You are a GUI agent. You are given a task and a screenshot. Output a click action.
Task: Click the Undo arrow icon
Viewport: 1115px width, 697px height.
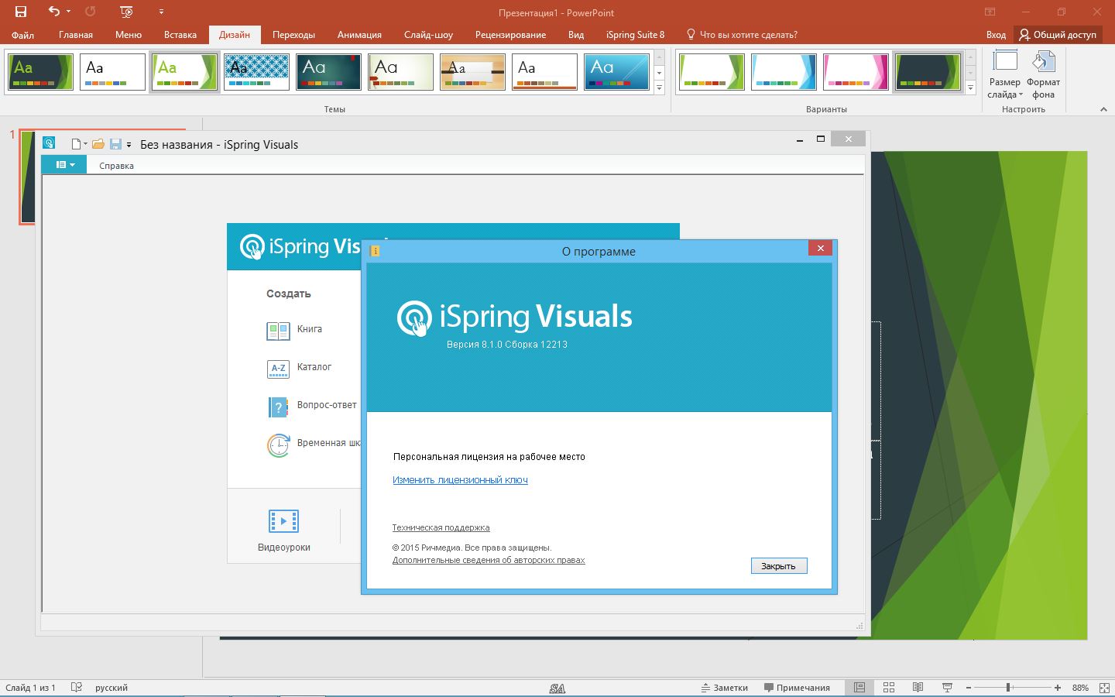[53, 12]
